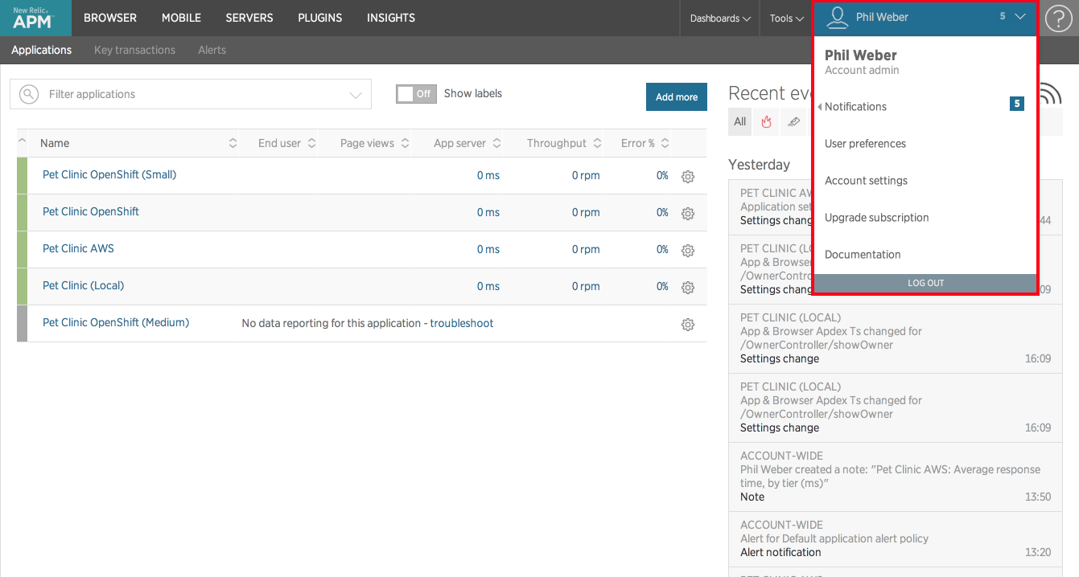This screenshot has height=577, width=1079.
Task: Select the Applications sub-tab
Action: (42, 50)
